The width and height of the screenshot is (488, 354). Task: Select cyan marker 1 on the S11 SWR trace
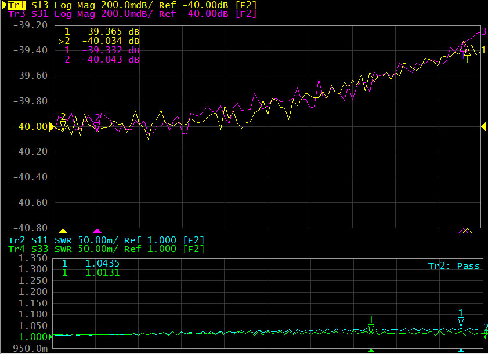pyautogui.click(x=461, y=318)
